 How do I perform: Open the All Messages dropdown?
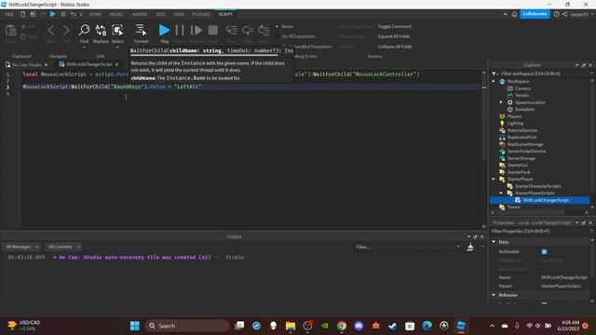[x=21, y=247]
